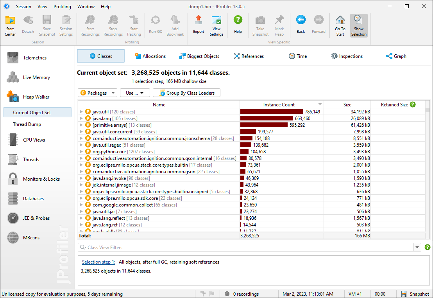Open the Profiling menu

[x=62, y=6]
